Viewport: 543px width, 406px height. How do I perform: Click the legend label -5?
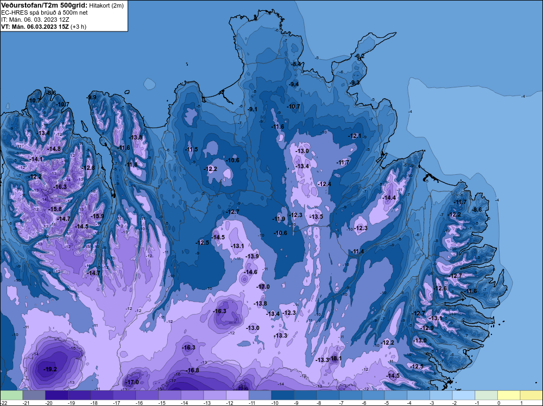387,403
